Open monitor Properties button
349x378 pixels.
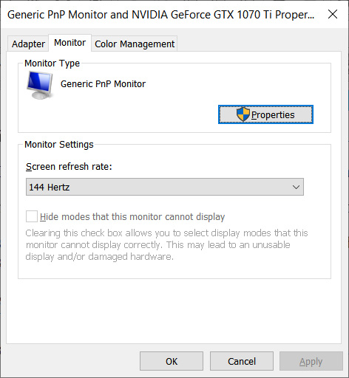pos(265,114)
